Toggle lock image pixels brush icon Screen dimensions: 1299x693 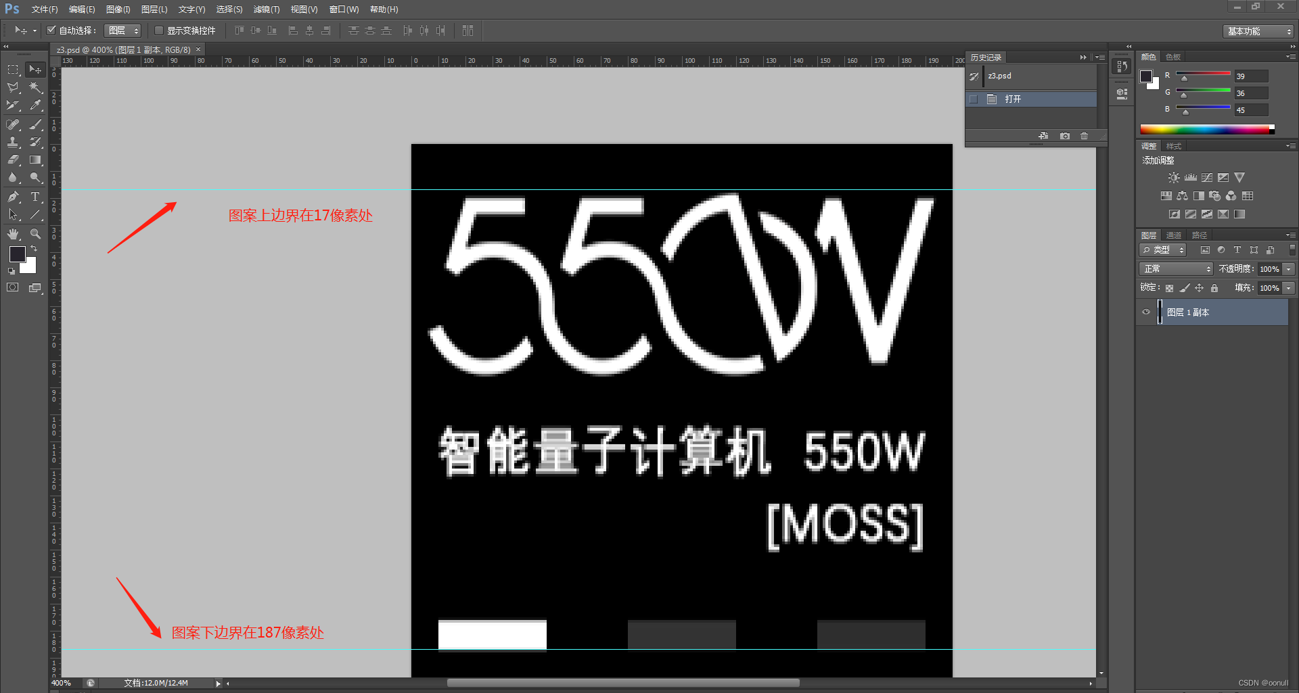[x=1185, y=288]
